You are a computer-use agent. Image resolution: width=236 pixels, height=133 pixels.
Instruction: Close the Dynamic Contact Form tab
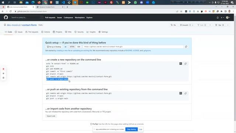[x=63, y=7]
